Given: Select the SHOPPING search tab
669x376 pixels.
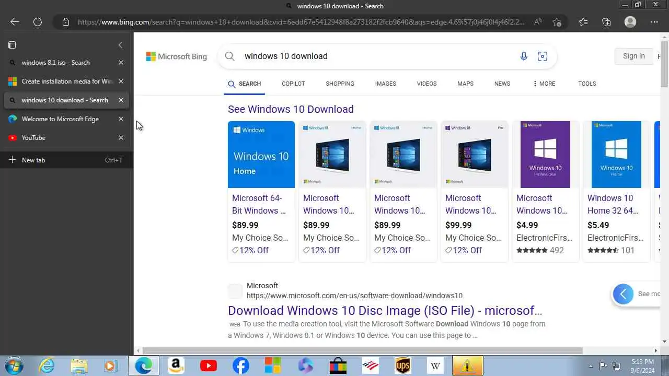Looking at the screenshot, I should (340, 84).
